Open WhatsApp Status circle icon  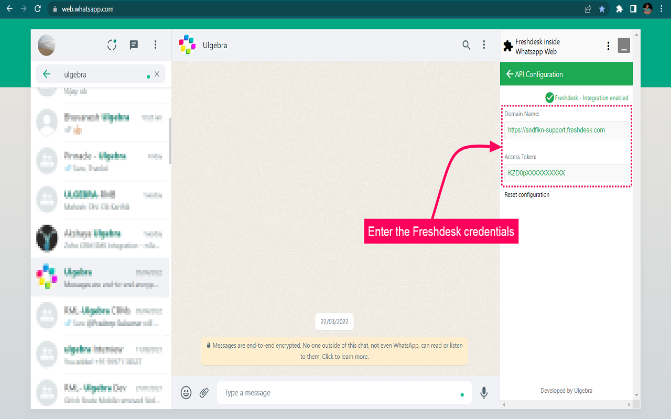[112, 45]
